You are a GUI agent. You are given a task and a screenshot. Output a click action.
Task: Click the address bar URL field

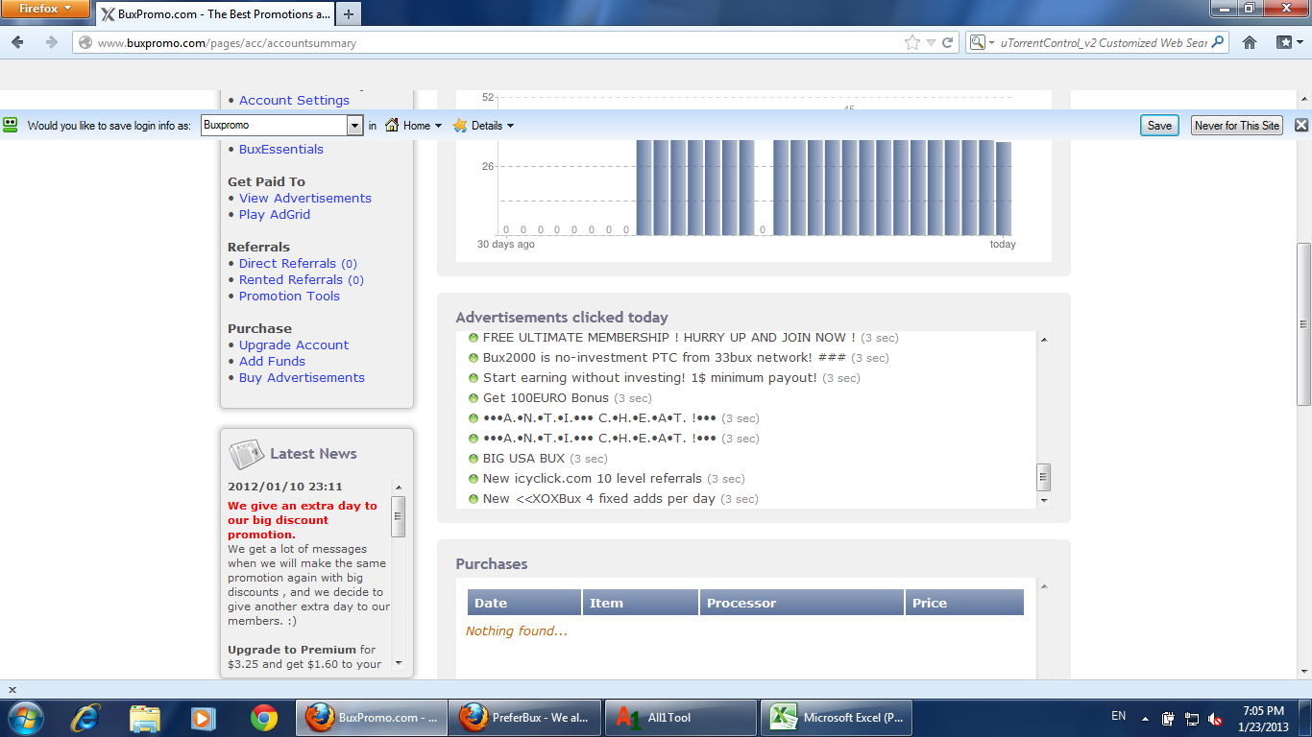coord(499,42)
